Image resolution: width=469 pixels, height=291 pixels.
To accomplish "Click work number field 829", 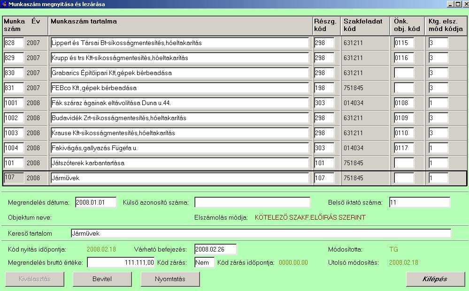I will [14, 58].
